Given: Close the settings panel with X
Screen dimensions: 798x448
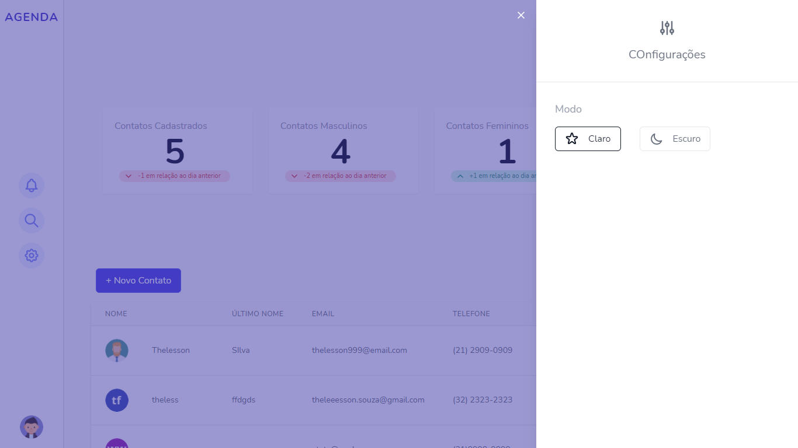Looking at the screenshot, I should 521,15.
